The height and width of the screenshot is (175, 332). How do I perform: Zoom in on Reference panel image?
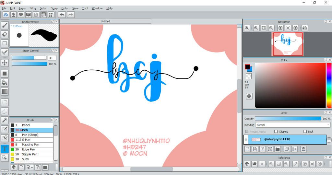click(271, 164)
